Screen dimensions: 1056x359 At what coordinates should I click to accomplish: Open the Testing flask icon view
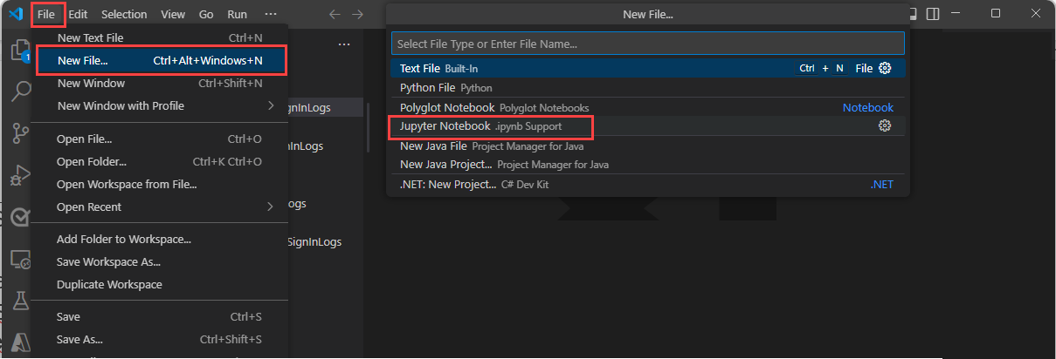[x=19, y=301]
